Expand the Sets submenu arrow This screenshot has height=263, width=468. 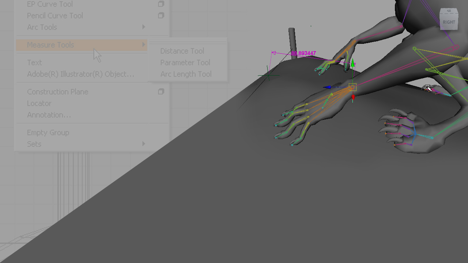(144, 144)
